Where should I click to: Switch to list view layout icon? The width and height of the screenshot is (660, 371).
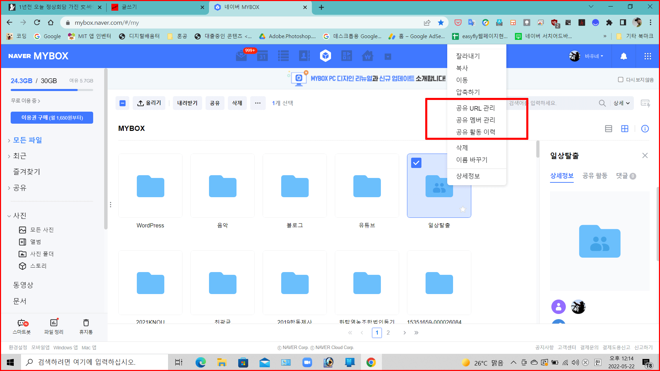click(608, 128)
